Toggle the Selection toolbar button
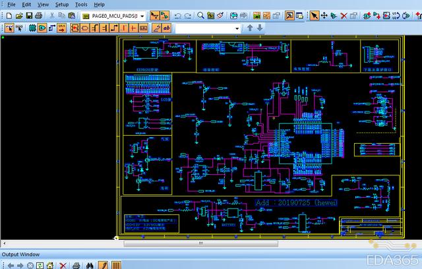The height and width of the screenshot is (269, 422). coord(154,16)
